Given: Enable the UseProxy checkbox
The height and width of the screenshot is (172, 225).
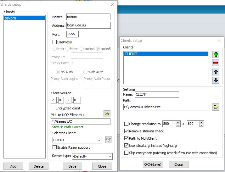Looking at the screenshot, I should pyautogui.click(x=54, y=42).
